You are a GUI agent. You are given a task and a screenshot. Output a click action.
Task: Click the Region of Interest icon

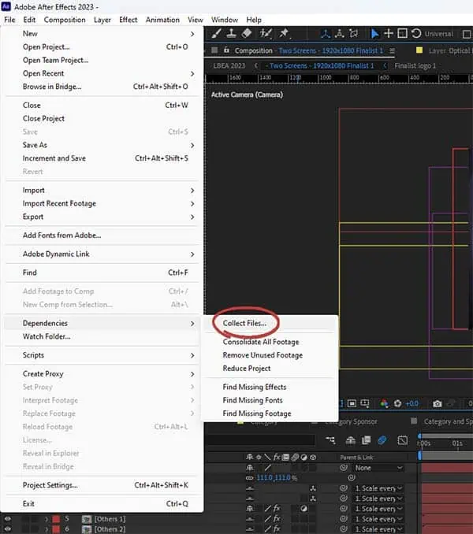click(x=352, y=403)
